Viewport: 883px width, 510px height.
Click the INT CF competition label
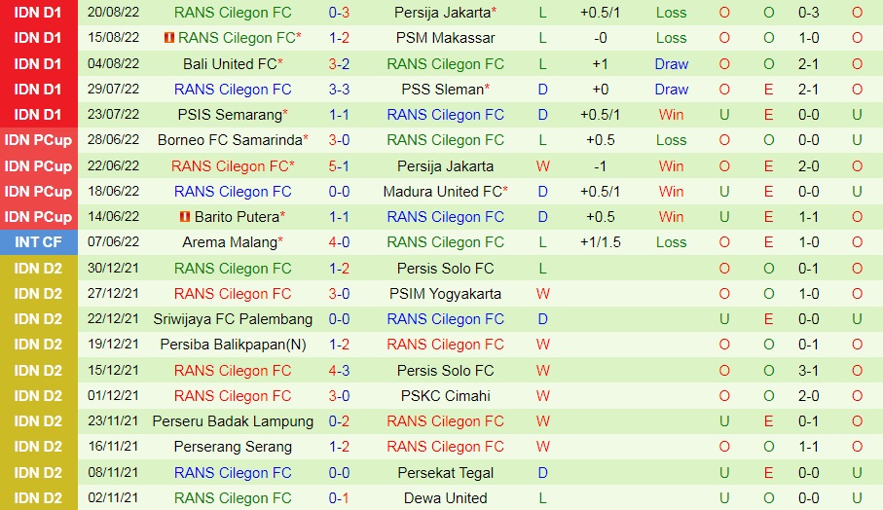[x=38, y=241]
